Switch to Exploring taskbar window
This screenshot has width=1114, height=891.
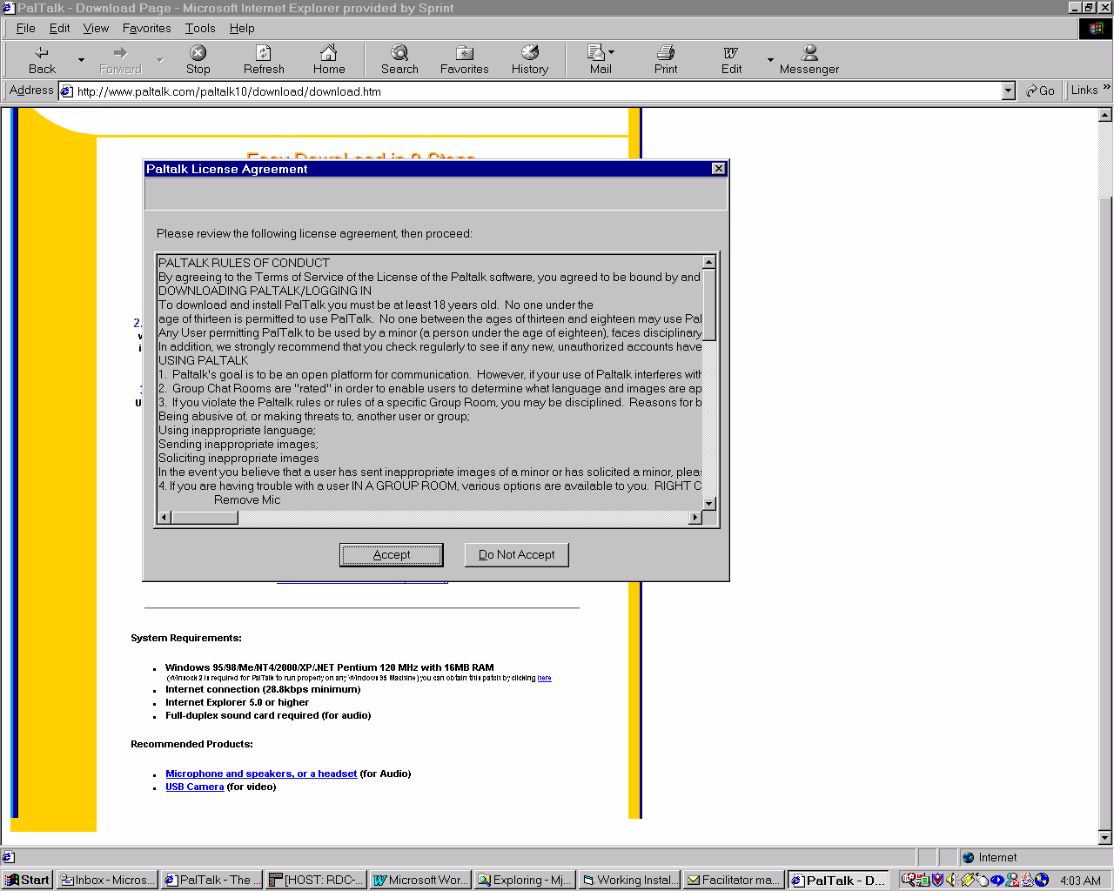click(525, 880)
